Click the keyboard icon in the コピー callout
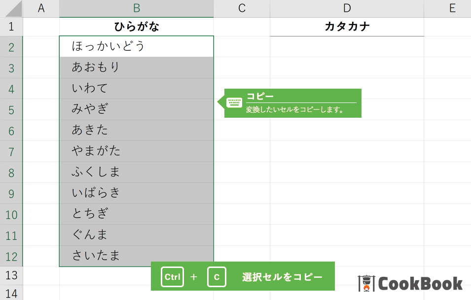 [234, 102]
